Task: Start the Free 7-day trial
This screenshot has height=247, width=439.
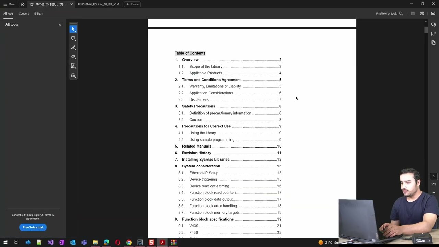Action: point(33,227)
